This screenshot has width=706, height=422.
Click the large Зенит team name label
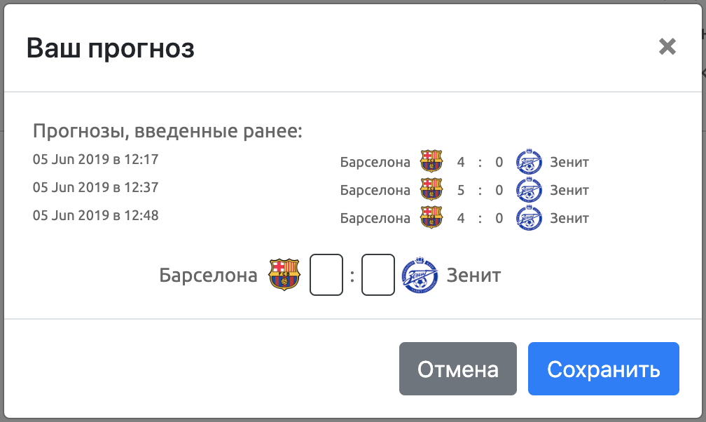coord(474,275)
